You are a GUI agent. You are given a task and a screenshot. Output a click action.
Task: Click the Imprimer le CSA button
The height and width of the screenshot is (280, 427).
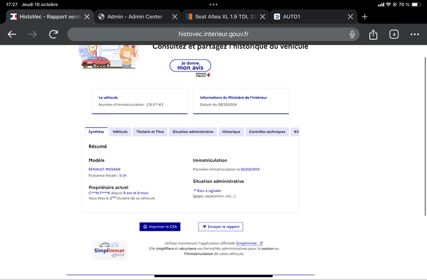point(160,227)
